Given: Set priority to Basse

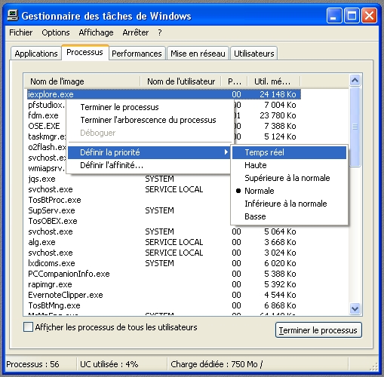Looking at the screenshot, I should point(289,216).
